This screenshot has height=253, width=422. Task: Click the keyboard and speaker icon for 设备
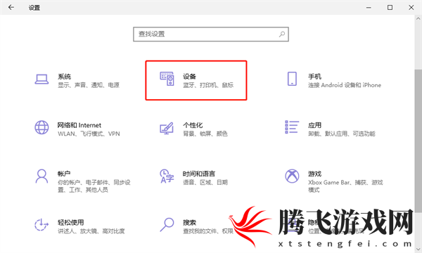click(167, 79)
